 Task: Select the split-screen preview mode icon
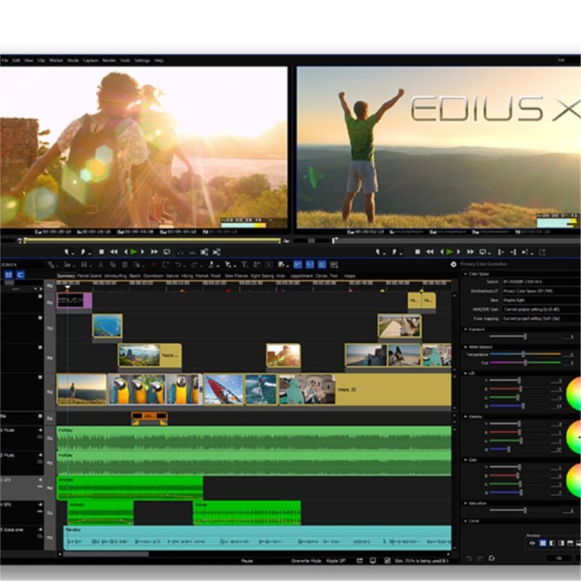pos(552,543)
